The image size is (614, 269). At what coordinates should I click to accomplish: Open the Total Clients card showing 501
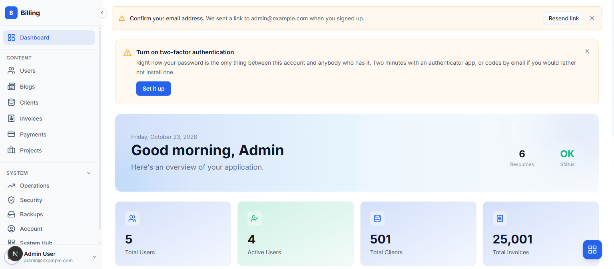[418, 233]
